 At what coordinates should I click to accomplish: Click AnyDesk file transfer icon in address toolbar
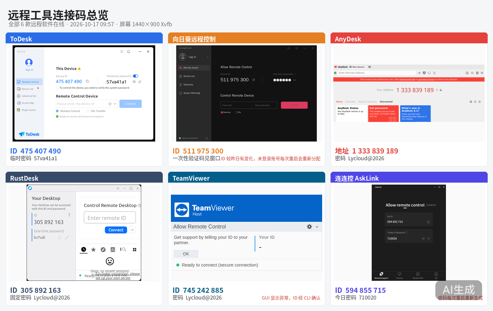point(434,73)
